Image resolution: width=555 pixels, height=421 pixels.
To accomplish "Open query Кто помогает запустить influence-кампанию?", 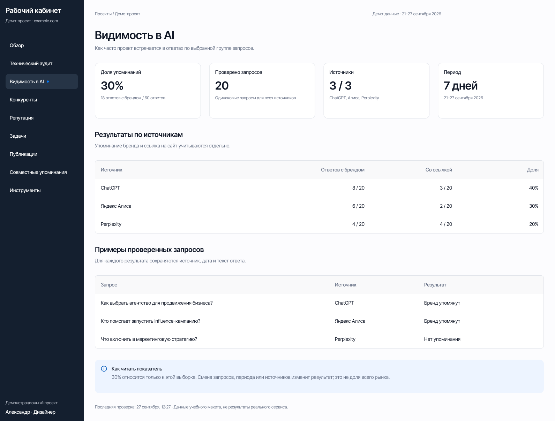I will click(x=150, y=321).
